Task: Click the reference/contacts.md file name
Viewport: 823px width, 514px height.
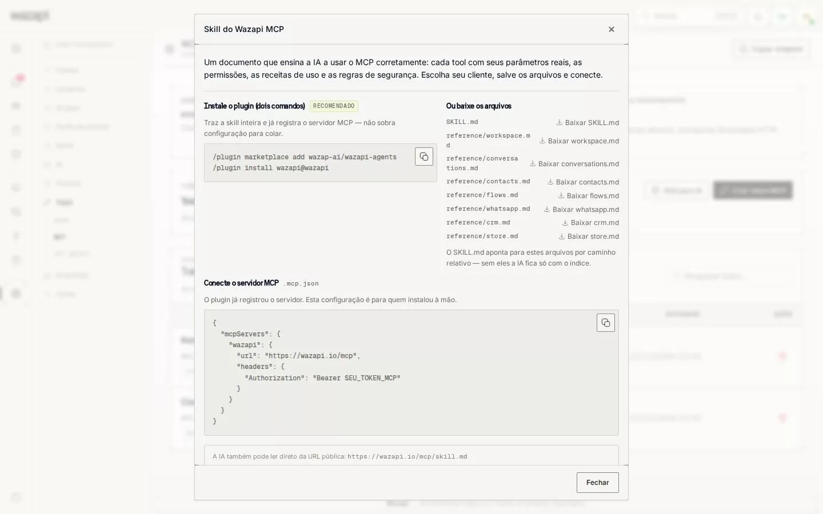Action: 488,182
